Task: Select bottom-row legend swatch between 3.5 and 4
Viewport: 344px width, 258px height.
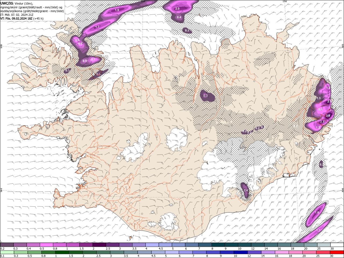Action: click(x=131, y=252)
